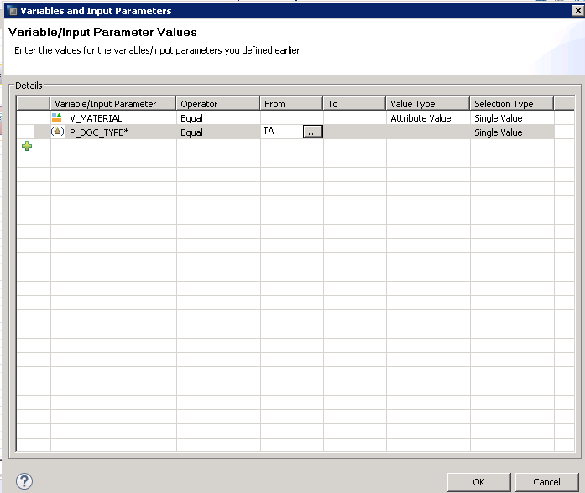
Task: Open value help browse button for P_DOC_TYPE
Action: pos(313,132)
